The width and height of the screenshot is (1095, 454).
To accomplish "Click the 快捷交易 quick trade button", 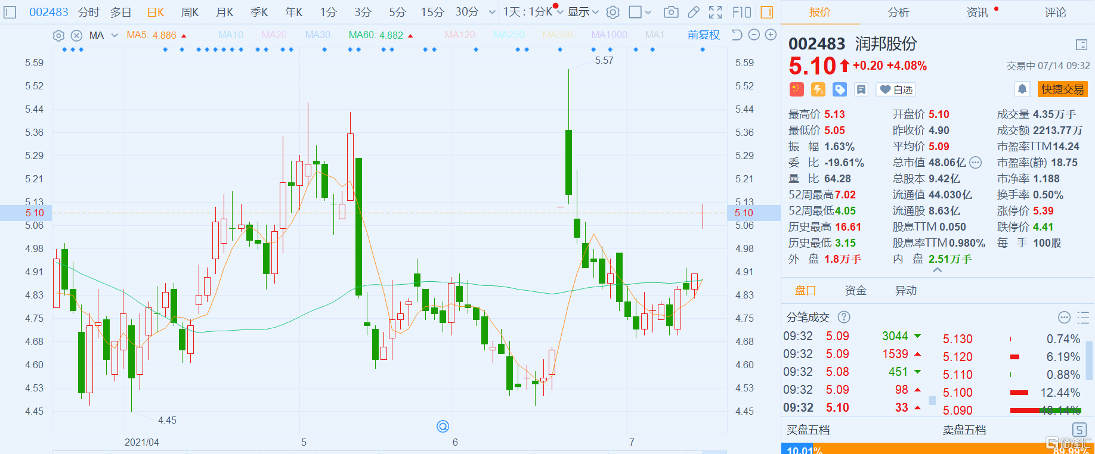I will click(x=1062, y=89).
